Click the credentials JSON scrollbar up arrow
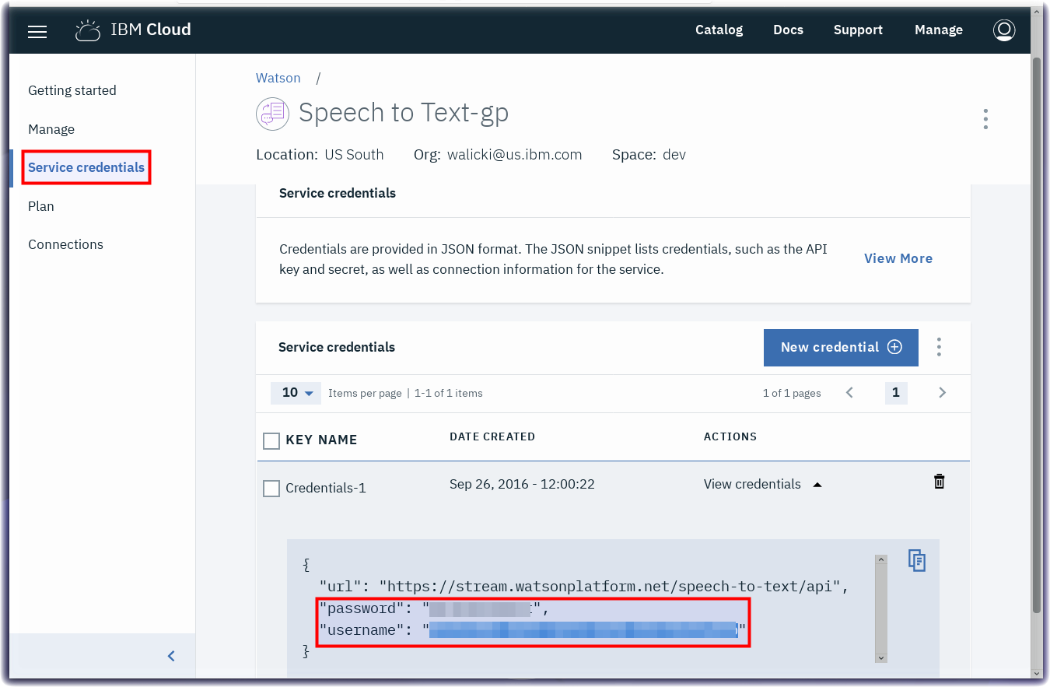1050x687 pixels. pos(881,559)
